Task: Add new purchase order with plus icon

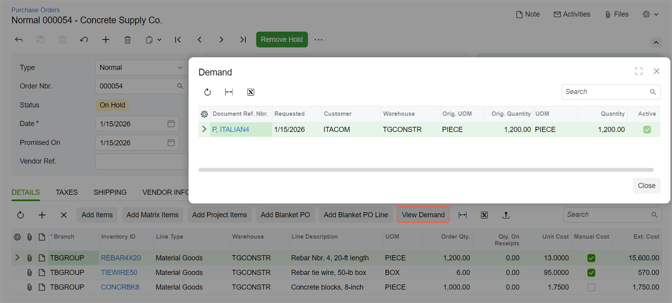Action: click(106, 40)
